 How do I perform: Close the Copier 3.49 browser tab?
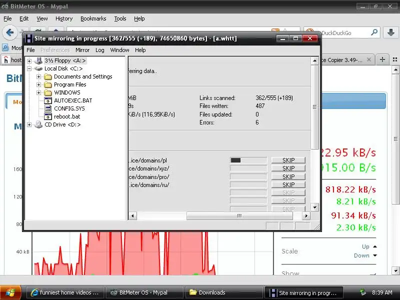tap(369, 59)
